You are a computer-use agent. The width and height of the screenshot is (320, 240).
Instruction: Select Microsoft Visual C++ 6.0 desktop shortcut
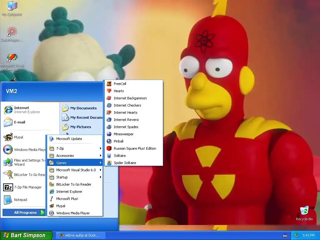[x=12, y=62]
